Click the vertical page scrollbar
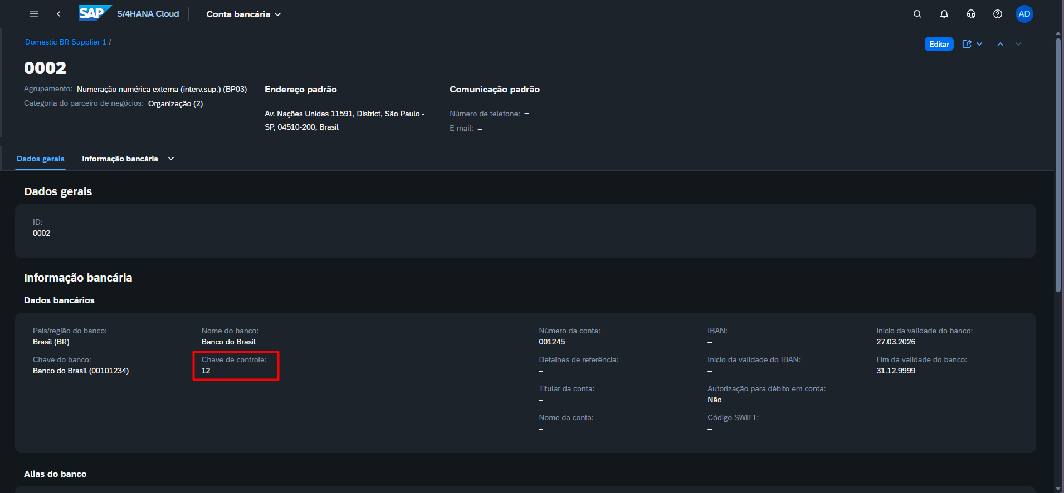This screenshot has height=493, width=1064. pos(1058,165)
